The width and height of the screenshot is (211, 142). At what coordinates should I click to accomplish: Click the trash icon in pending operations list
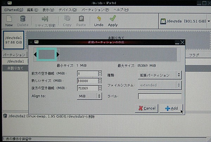(5, 116)
